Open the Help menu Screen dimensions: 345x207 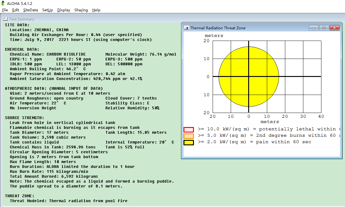pos(96,10)
